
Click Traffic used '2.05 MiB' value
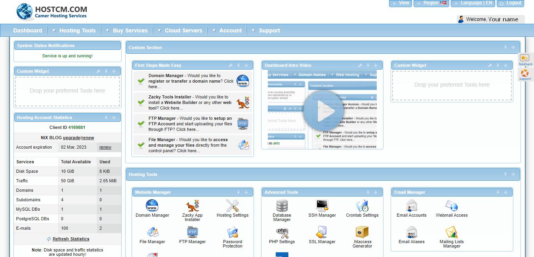click(x=108, y=181)
